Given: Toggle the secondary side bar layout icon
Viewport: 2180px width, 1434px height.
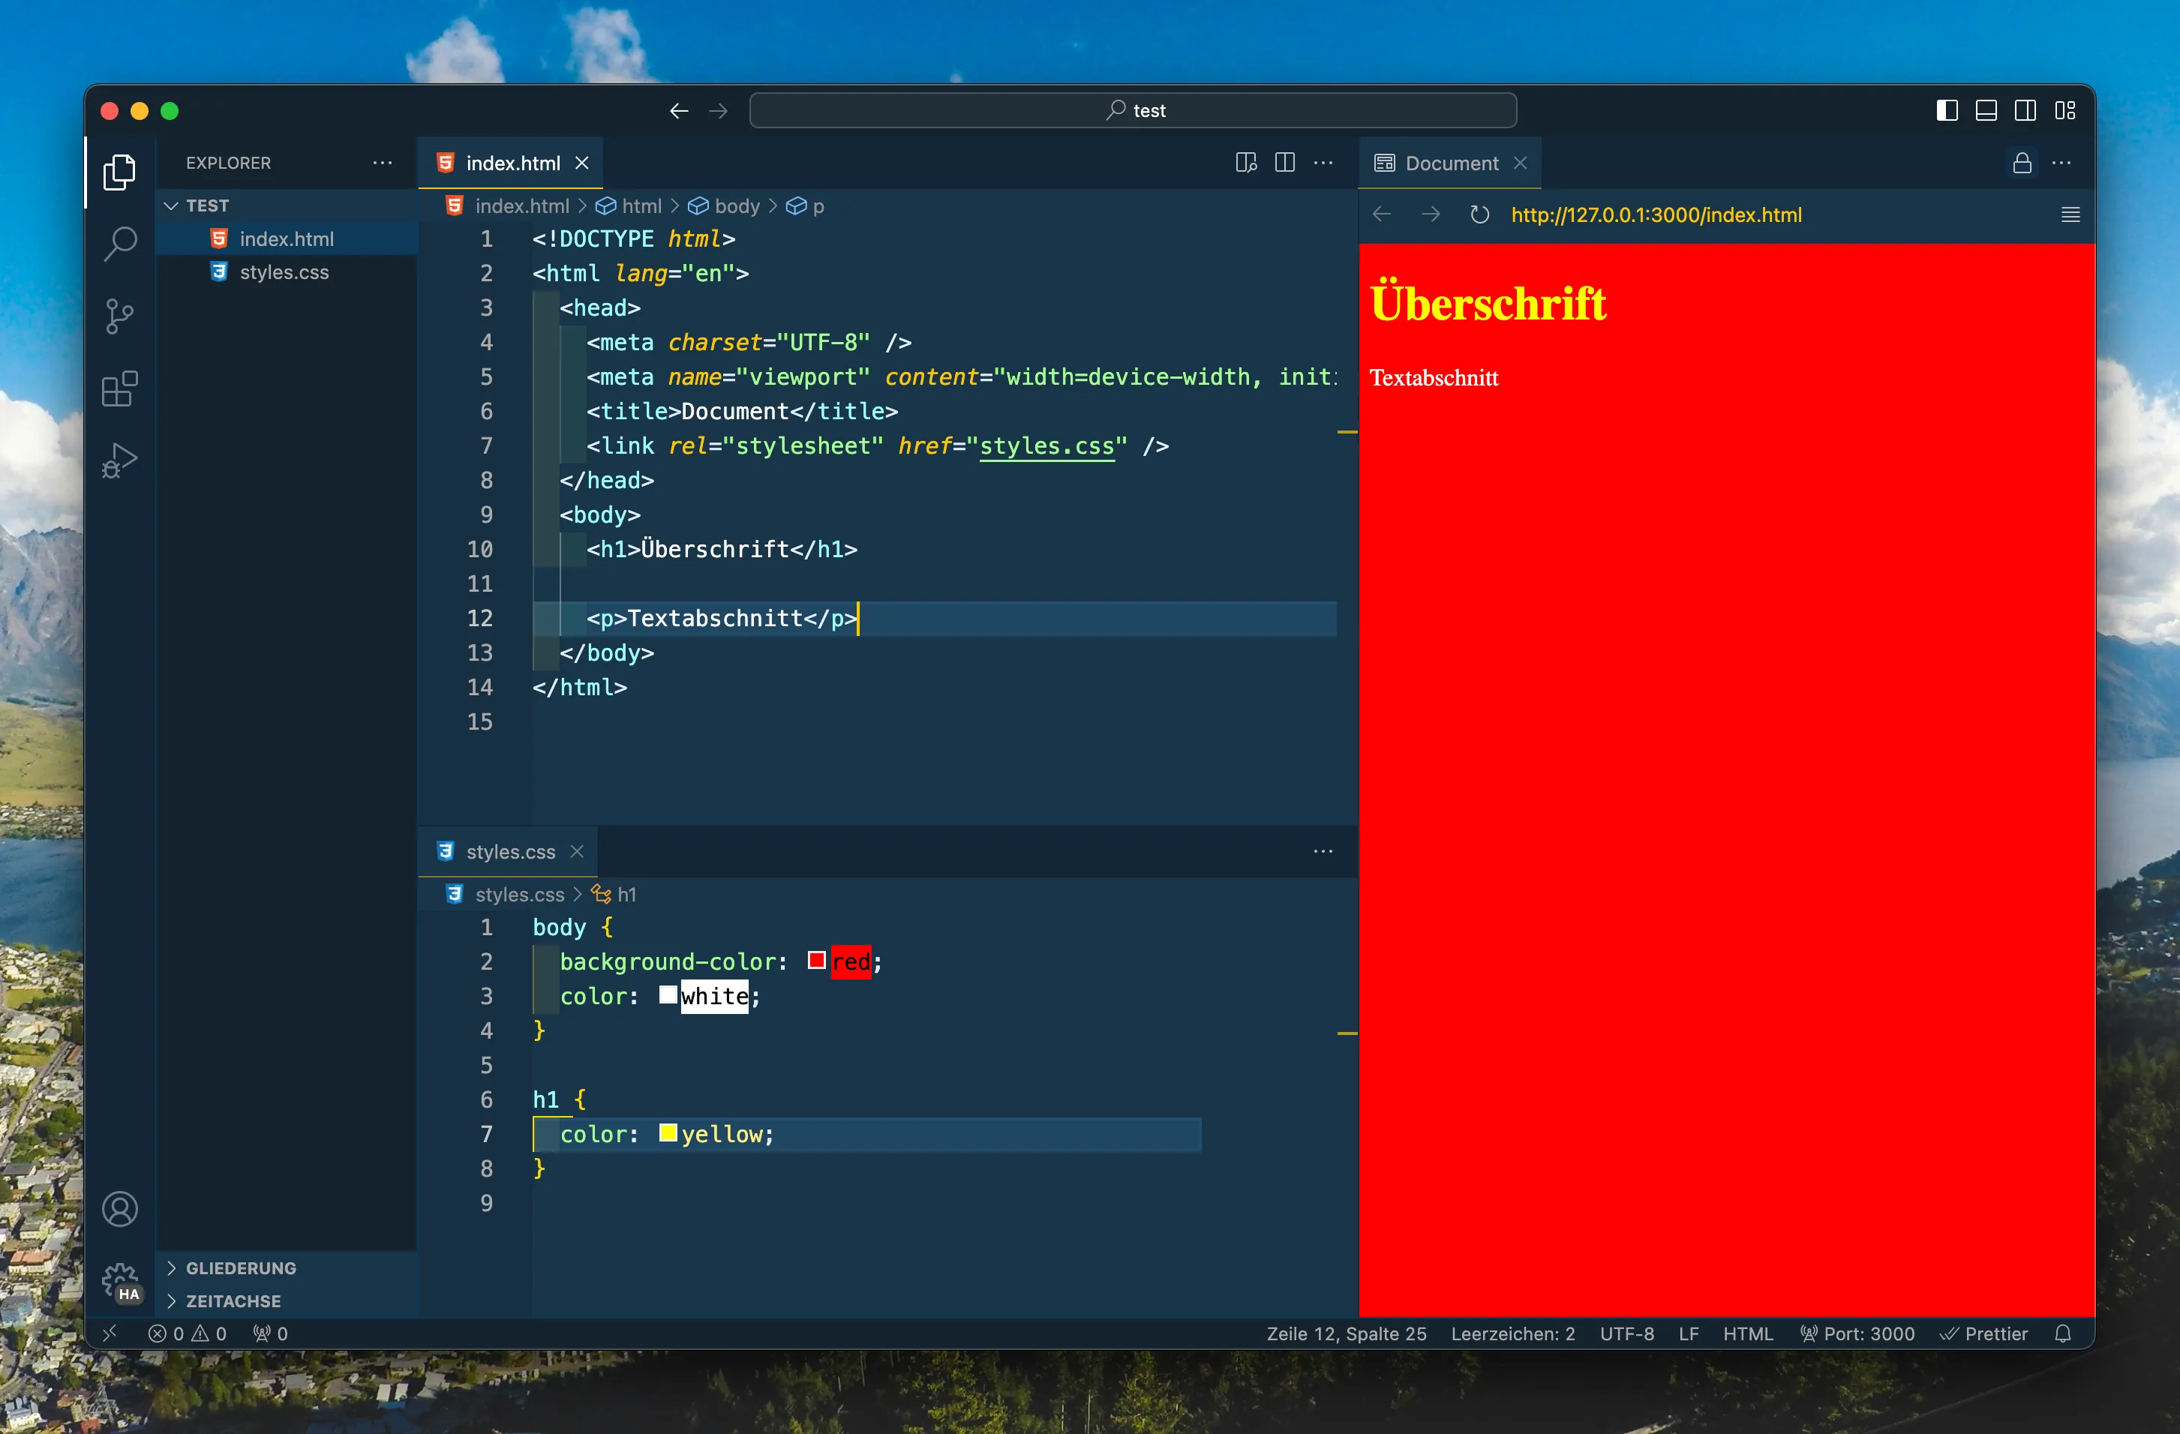Looking at the screenshot, I should tap(2025, 111).
